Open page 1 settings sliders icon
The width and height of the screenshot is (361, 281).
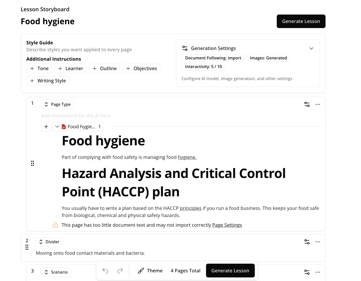tap(307, 104)
